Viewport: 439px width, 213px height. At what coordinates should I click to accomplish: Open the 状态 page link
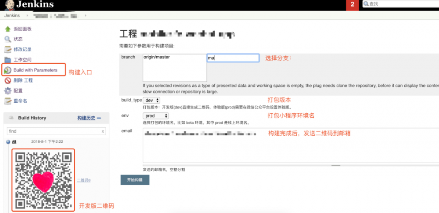click(18, 39)
